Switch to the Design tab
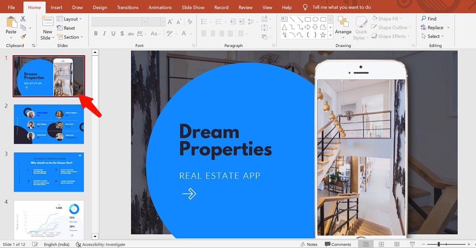Viewport: 476px width, 248px height. [x=100, y=7]
